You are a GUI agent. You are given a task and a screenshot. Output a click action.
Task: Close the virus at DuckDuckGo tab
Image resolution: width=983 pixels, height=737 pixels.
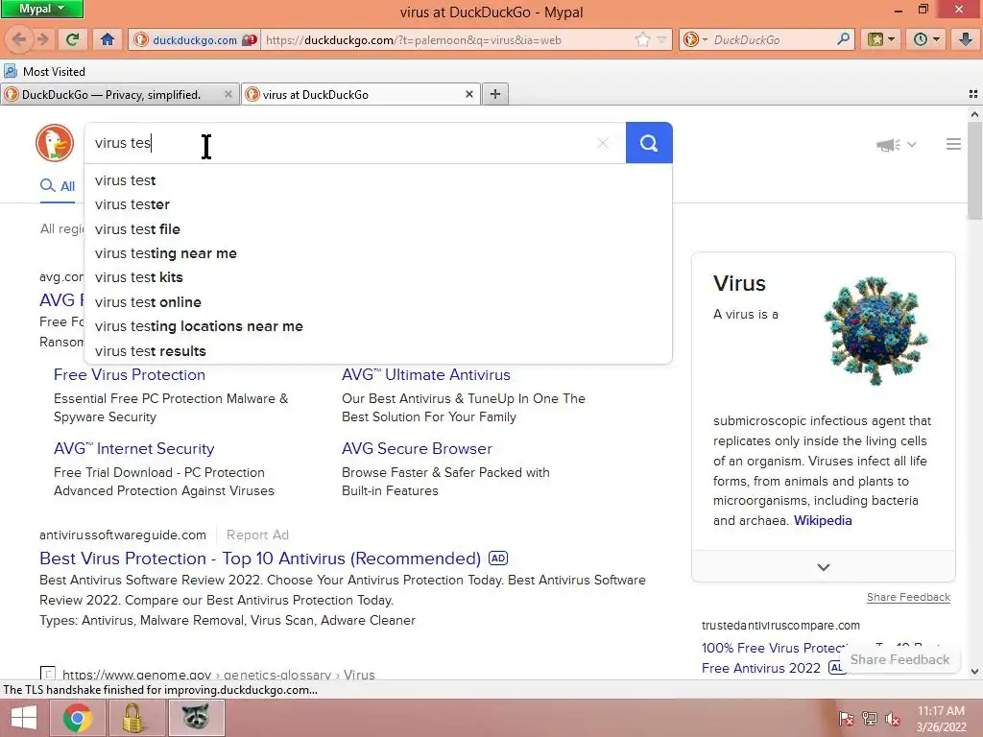point(468,94)
